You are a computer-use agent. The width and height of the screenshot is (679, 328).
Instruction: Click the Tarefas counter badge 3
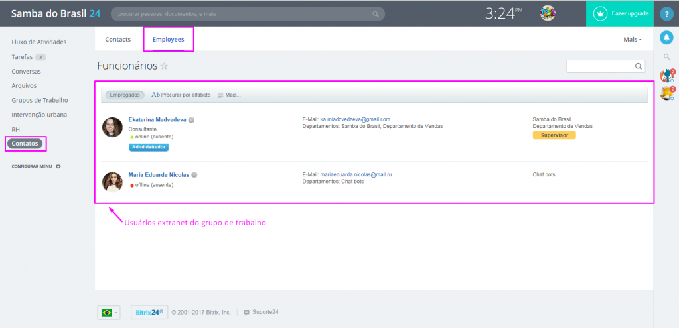pyautogui.click(x=40, y=57)
